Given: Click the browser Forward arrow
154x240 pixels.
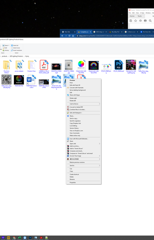Looking at the screenshot, I should click(66, 36).
